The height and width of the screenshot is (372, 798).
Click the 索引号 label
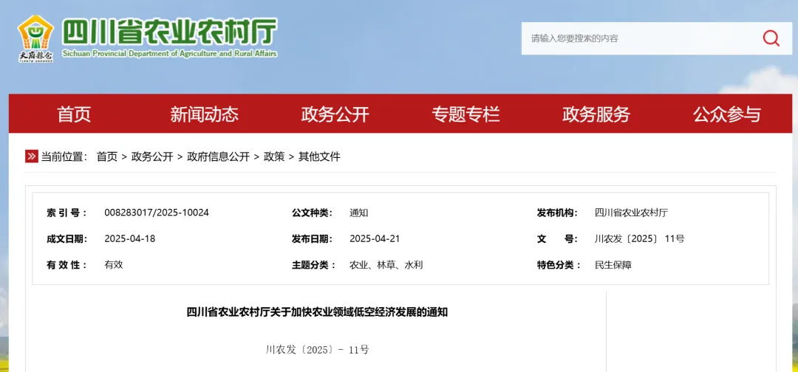[66, 213]
